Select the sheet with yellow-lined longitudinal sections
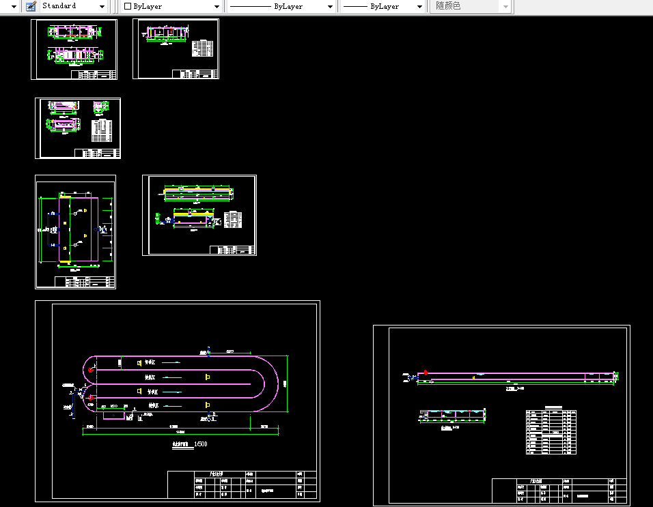 pos(199,215)
